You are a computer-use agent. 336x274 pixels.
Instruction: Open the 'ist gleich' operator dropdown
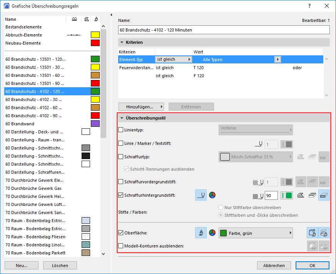coord(173,60)
